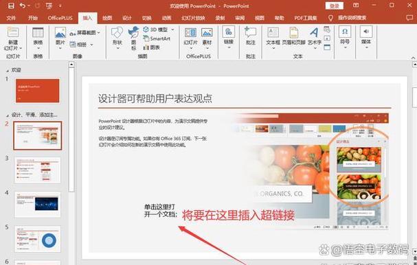Switch to the 设计 tab

pyautogui.click(x=127, y=18)
